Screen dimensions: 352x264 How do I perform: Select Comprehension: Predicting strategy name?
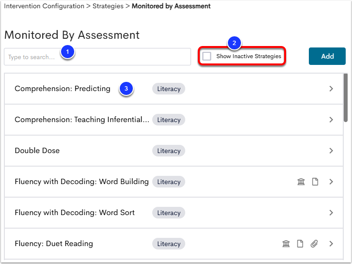pyautogui.click(x=63, y=89)
